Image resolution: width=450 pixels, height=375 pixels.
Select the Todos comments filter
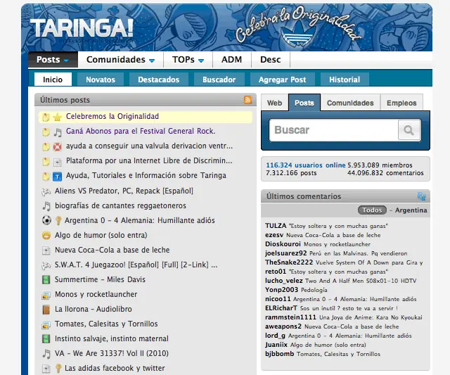click(x=372, y=210)
